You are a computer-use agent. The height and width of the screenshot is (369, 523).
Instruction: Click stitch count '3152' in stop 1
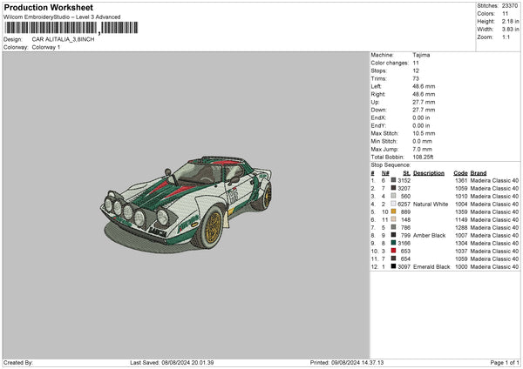click(404, 180)
